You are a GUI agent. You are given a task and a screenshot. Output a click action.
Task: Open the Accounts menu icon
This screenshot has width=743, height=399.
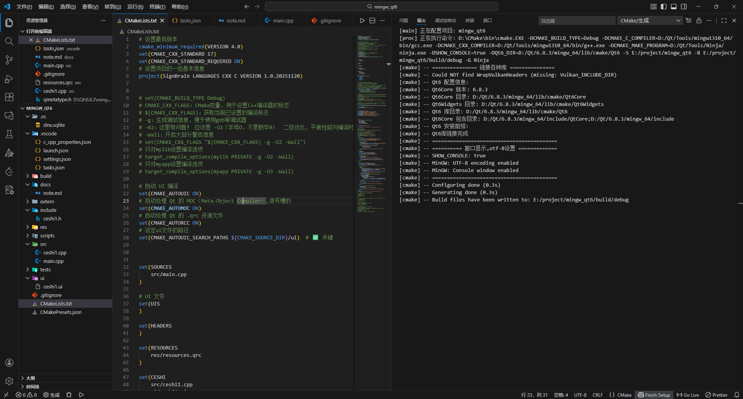click(x=9, y=363)
